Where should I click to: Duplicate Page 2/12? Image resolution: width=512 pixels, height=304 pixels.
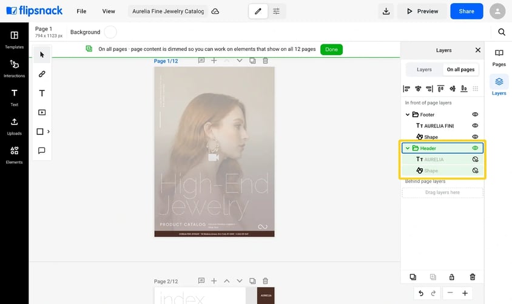(252, 281)
